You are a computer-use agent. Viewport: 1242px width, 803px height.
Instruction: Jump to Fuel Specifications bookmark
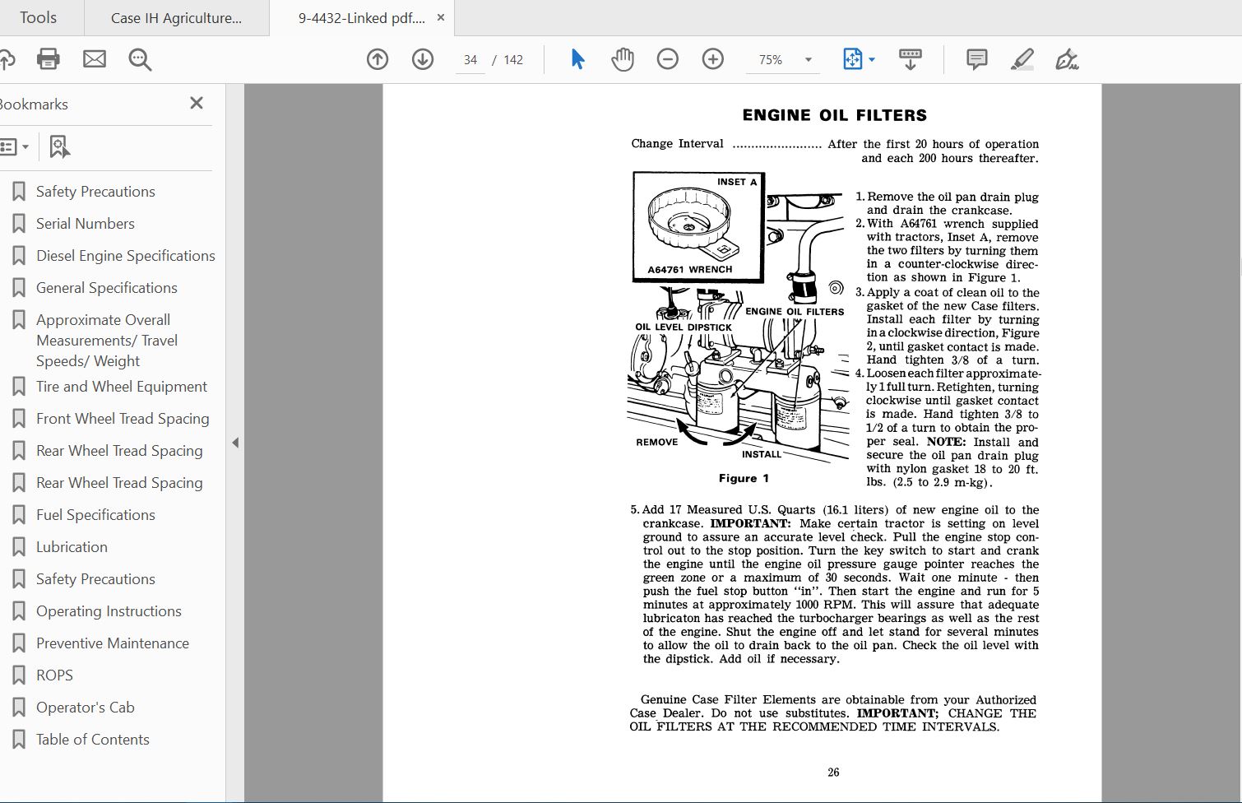[x=95, y=515]
